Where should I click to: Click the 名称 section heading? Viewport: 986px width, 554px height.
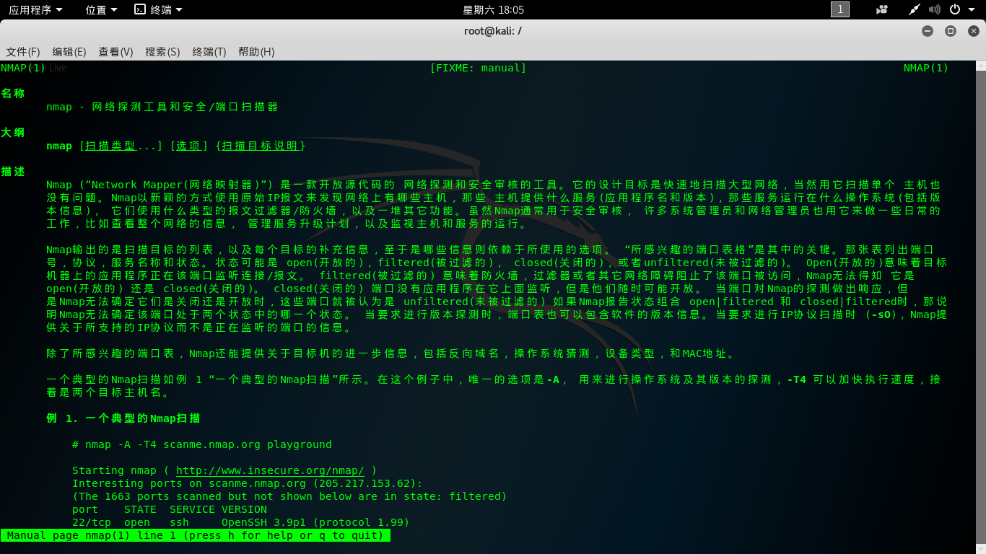13,94
